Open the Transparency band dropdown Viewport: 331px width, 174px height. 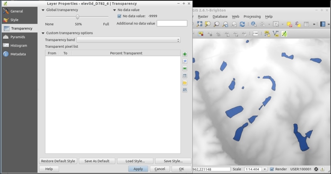tap(128, 40)
